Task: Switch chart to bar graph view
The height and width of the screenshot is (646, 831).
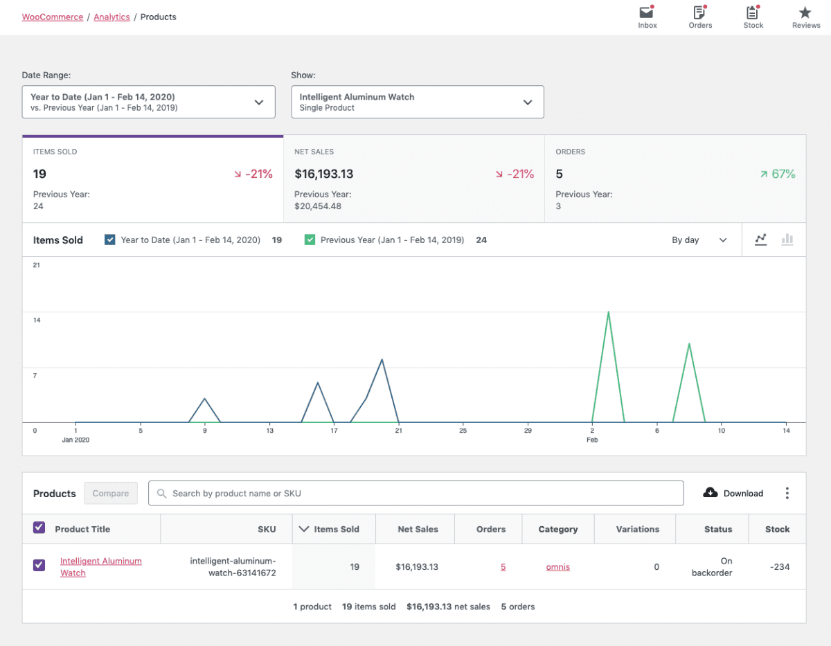Action: (787, 240)
